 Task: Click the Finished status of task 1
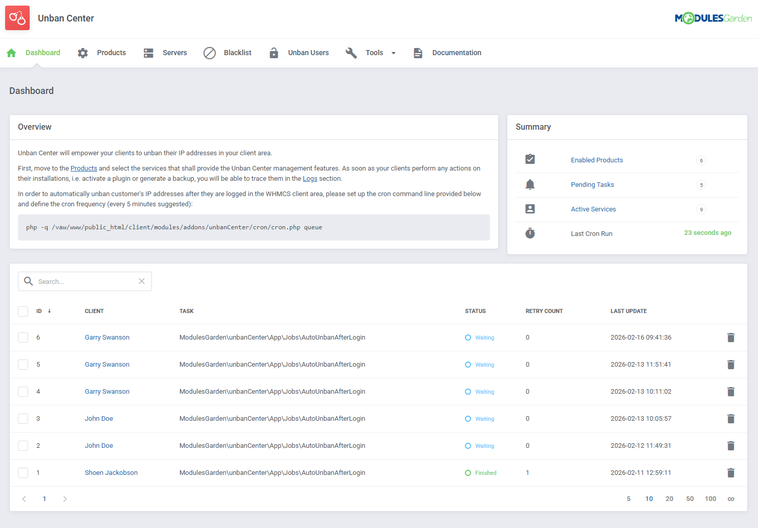[x=481, y=473]
